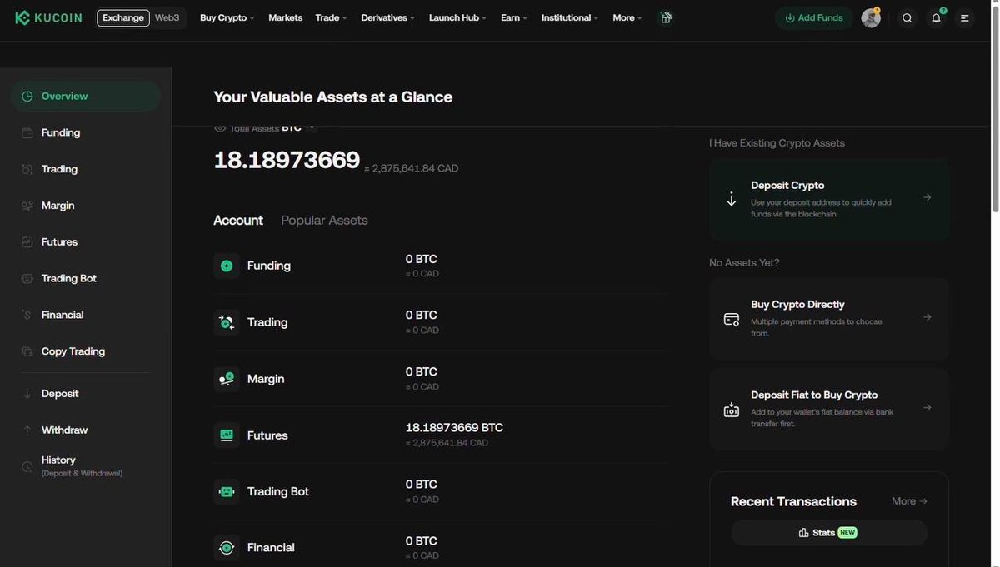Viewport: 1000px width, 567px height.
Task: Expand the Derivatives menu dropdown
Action: coord(385,16)
